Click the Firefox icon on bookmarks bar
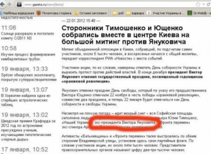Image resolution: width=211 pixels, height=154 pixels. pos(38,13)
